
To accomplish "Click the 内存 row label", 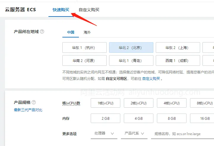I will click(66, 119).
